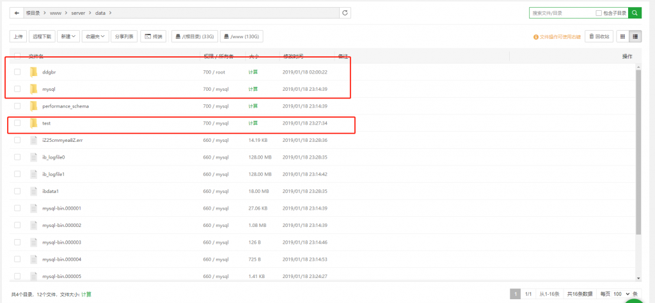The image size is (655, 303).
Task: Check the box for ibdata1
Action: pyautogui.click(x=17, y=191)
